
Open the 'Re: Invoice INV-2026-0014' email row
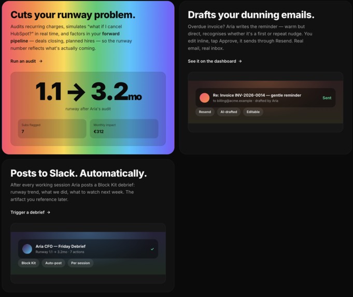click(265, 98)
